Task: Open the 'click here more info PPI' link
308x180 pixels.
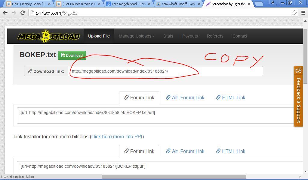Action: tap(117, 136)
